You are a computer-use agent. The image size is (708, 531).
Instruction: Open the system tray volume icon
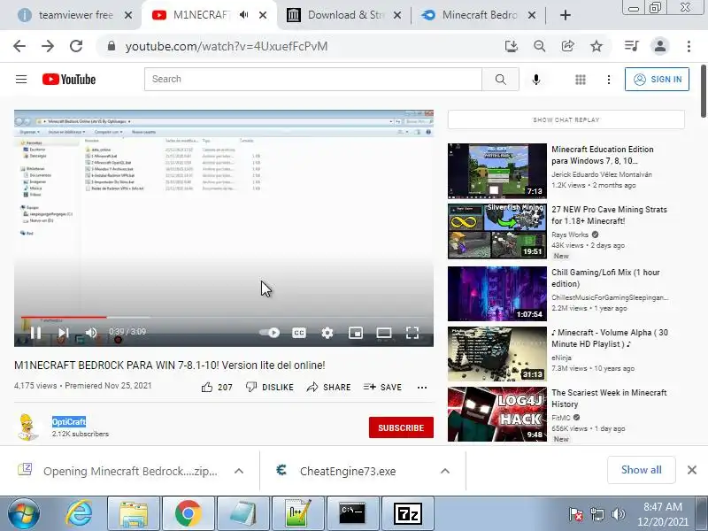[x=618, y=514]
